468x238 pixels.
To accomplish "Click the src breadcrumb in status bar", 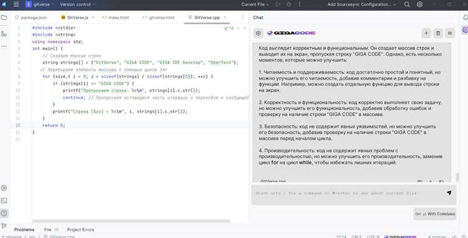I will 32,237.
